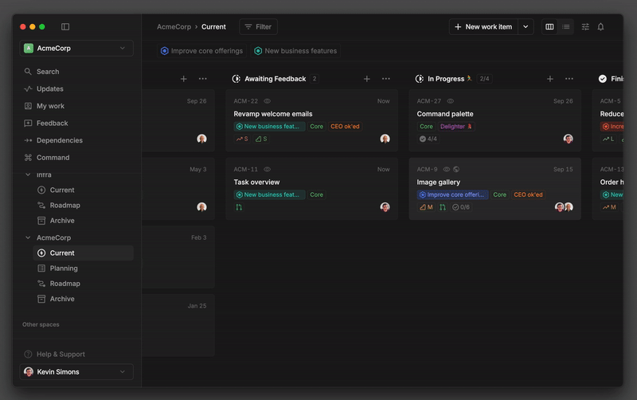Select Current under AcmeCorp space
637x400 pixels.
(x=84, y=253)
